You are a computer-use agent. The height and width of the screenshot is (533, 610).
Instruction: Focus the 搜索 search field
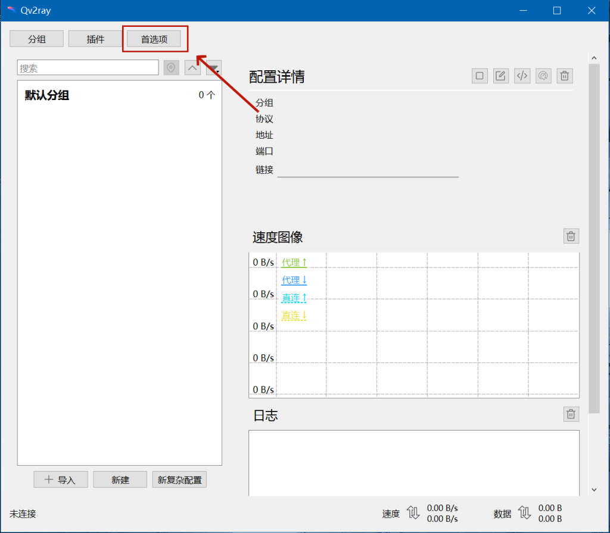(88, 68)
